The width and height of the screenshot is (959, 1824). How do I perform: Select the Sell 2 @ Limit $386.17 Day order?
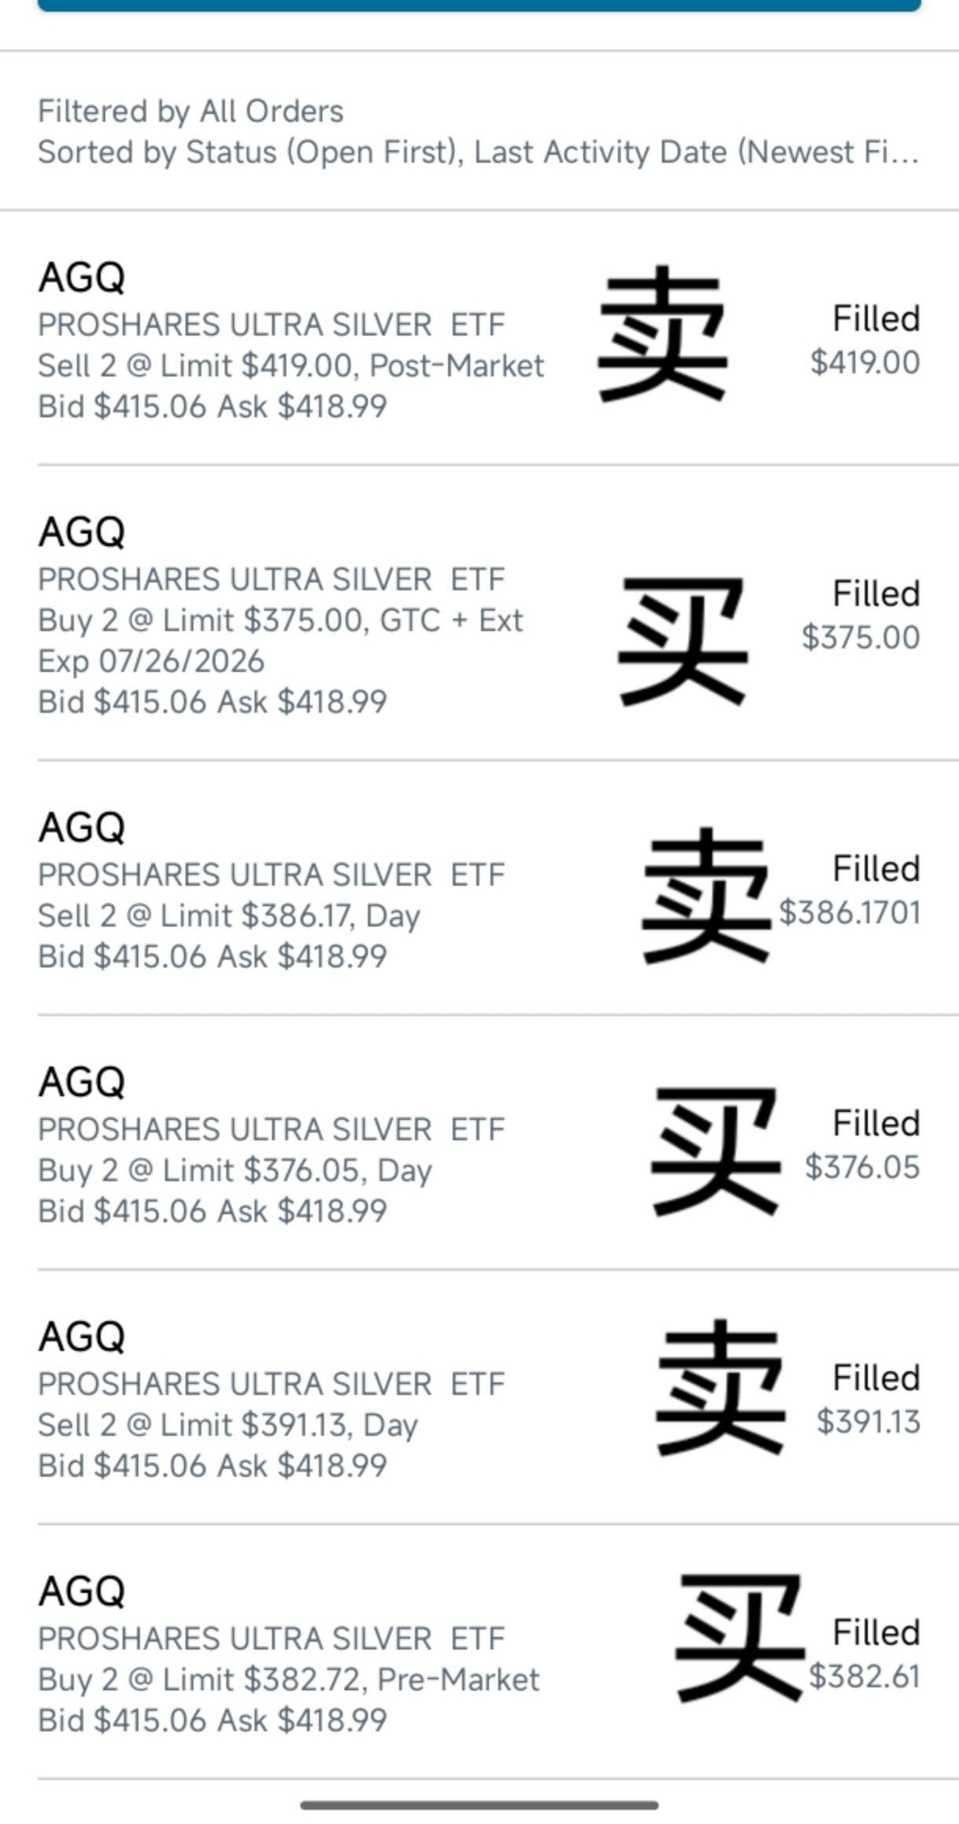tap(229, 916)
